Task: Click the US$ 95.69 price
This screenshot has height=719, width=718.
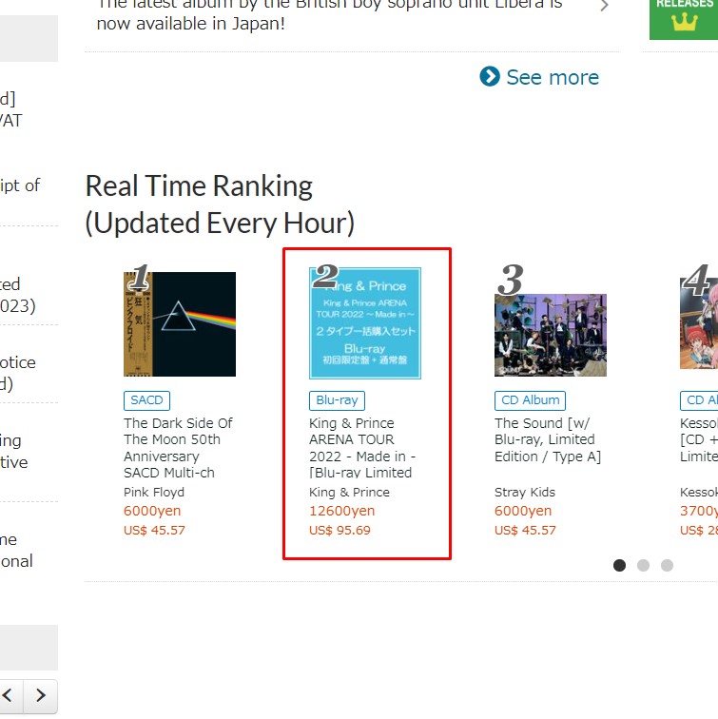Action: pyautogui.click(x=340, y=530)
